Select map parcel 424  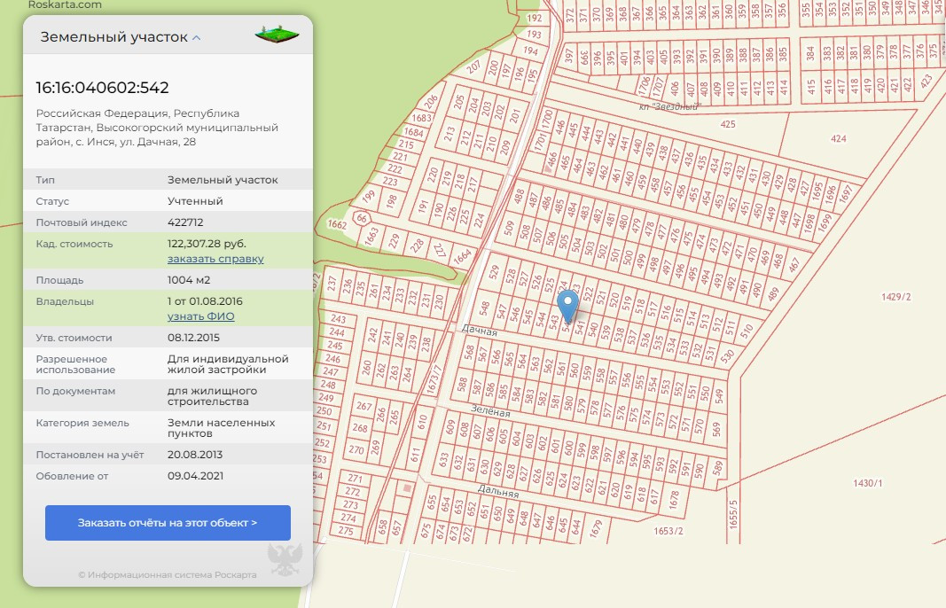point(838,139)
